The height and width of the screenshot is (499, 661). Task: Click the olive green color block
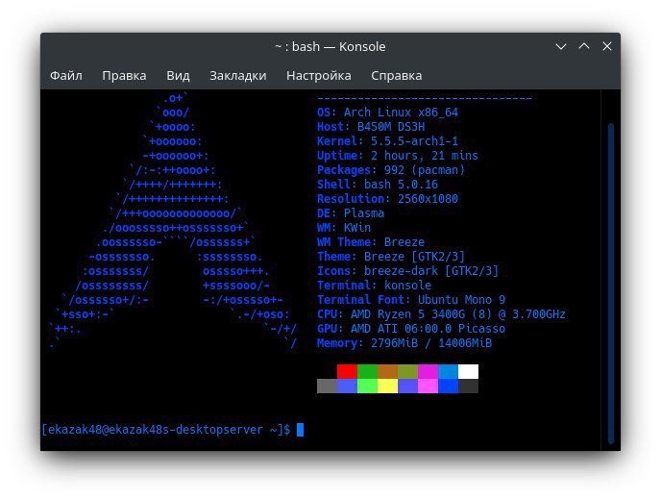tap(407, 372)
